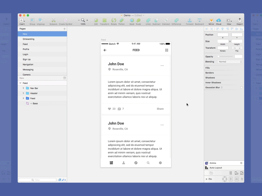Select the Mask tool
This screenshot has height=196, width=262.
coord(132,20)
